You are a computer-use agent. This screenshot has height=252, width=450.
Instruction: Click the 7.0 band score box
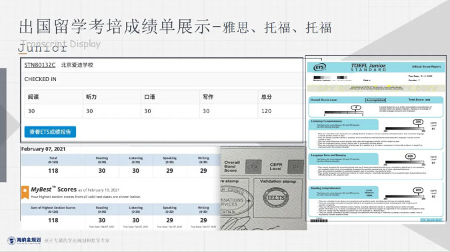tap(254, 166)
